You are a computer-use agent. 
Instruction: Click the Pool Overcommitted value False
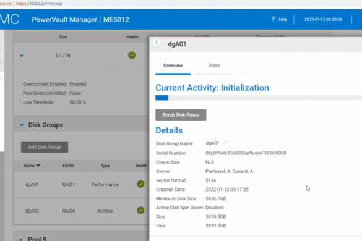pyautogui.click(x=75, y=93)
